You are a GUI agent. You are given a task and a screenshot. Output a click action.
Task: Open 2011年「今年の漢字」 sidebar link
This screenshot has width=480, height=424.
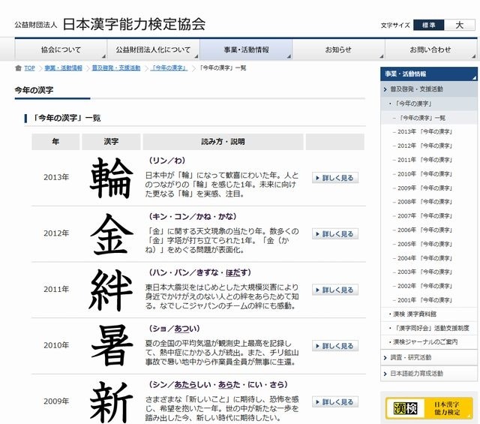[x=425, y=160]
